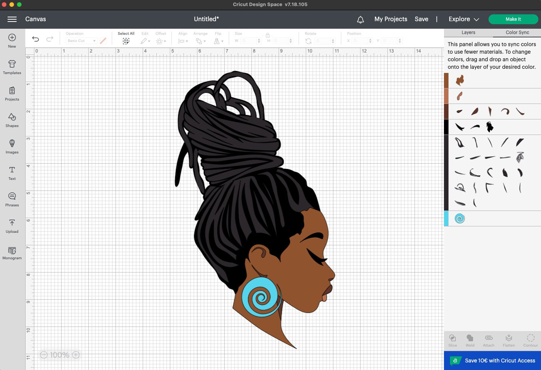Image resolution: width=541 pixels, height=370 pixels.
Task: Click the Slice icon
Action: pyautogui.click(x=452, y=339)
